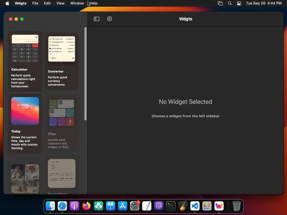The image size is (287, 215).
Task: Open App Store from the Dock
Action: pos(122,206)
